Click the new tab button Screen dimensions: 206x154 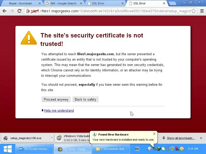click(172, 3)
